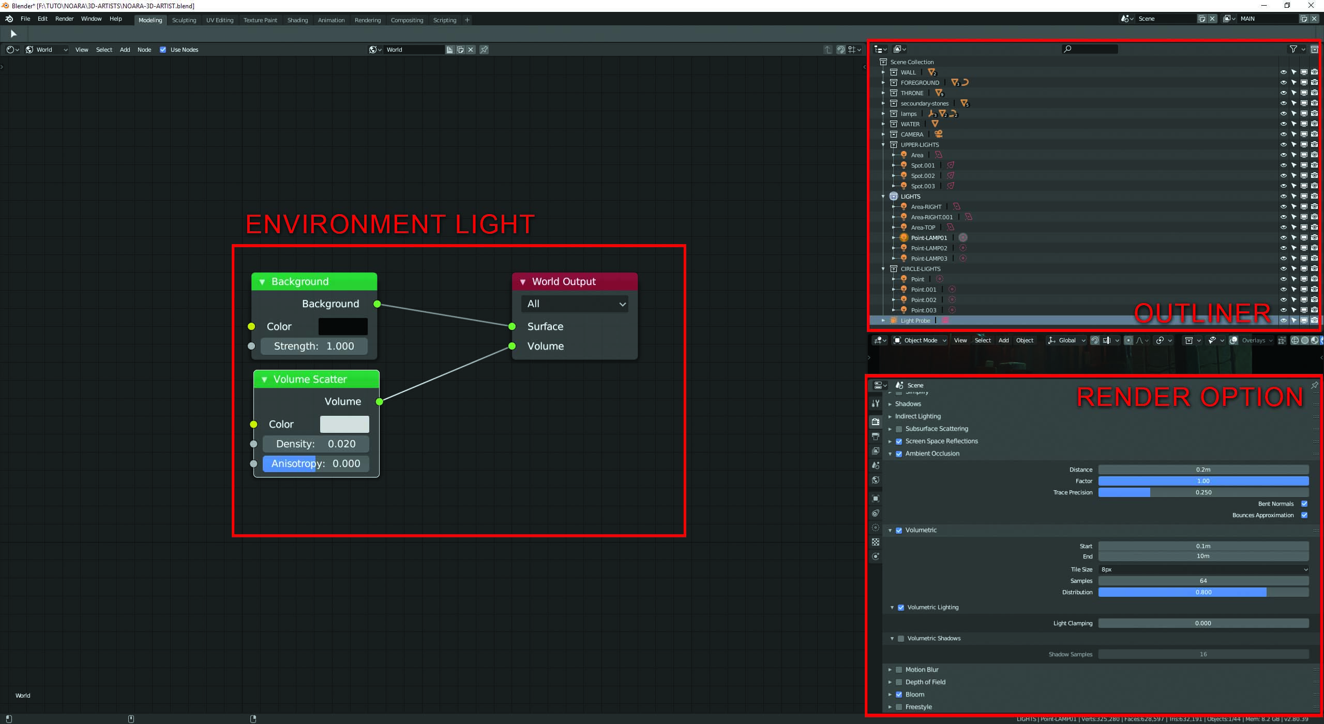Viewport: 1324px width, 724px height.
Task: Open the Global transform orientation dropdown
Action: coord(1066,340)
